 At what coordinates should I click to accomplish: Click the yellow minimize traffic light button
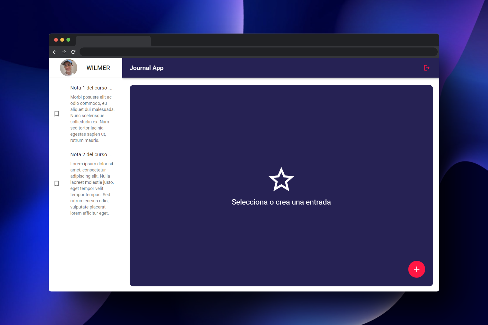(62, 40)
